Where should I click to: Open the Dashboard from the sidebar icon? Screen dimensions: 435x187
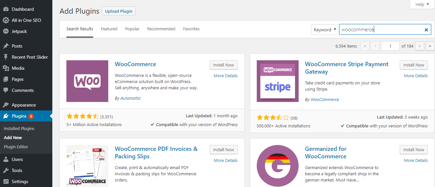6,9
